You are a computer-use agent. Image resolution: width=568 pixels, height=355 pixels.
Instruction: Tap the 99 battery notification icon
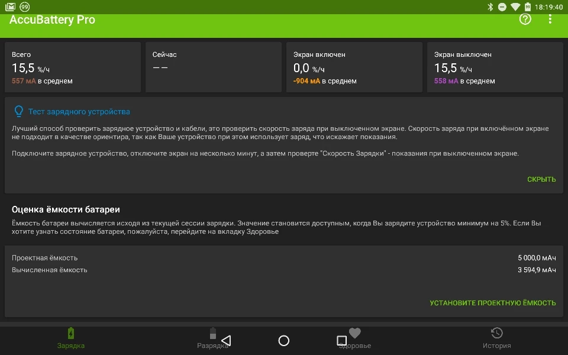click(25, 7)
